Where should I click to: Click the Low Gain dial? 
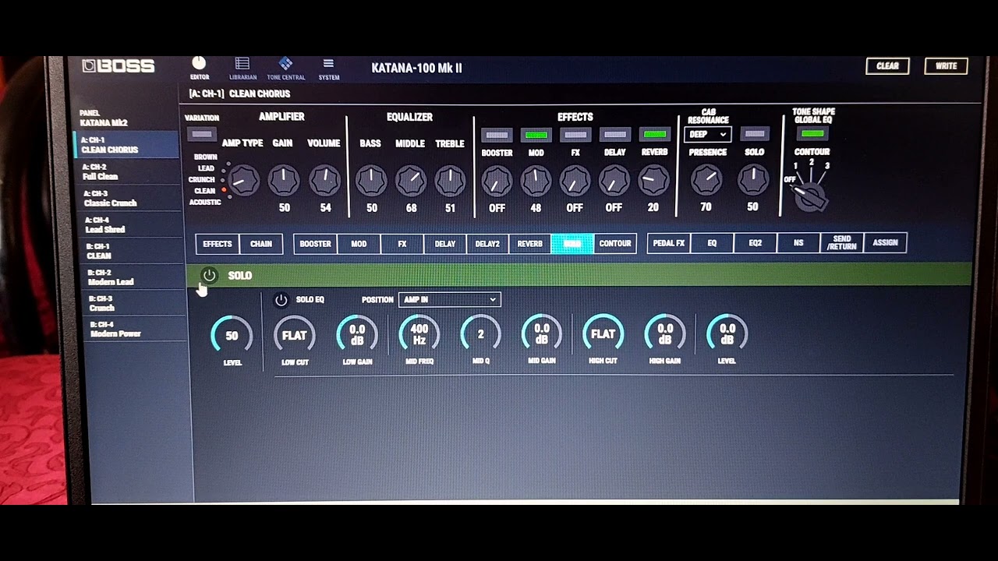pos(357,335)
